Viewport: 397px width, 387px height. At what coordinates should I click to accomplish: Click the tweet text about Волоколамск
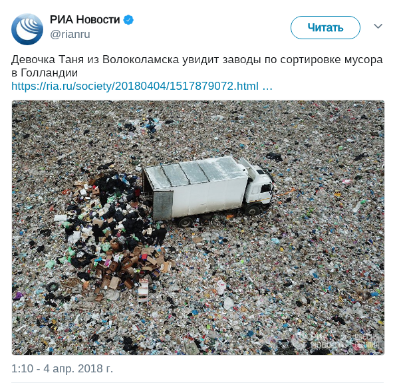tap(197, 66)
